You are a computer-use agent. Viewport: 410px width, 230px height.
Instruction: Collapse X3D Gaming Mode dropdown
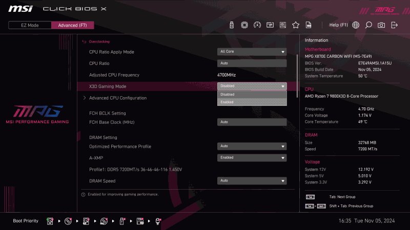[252, 86]
